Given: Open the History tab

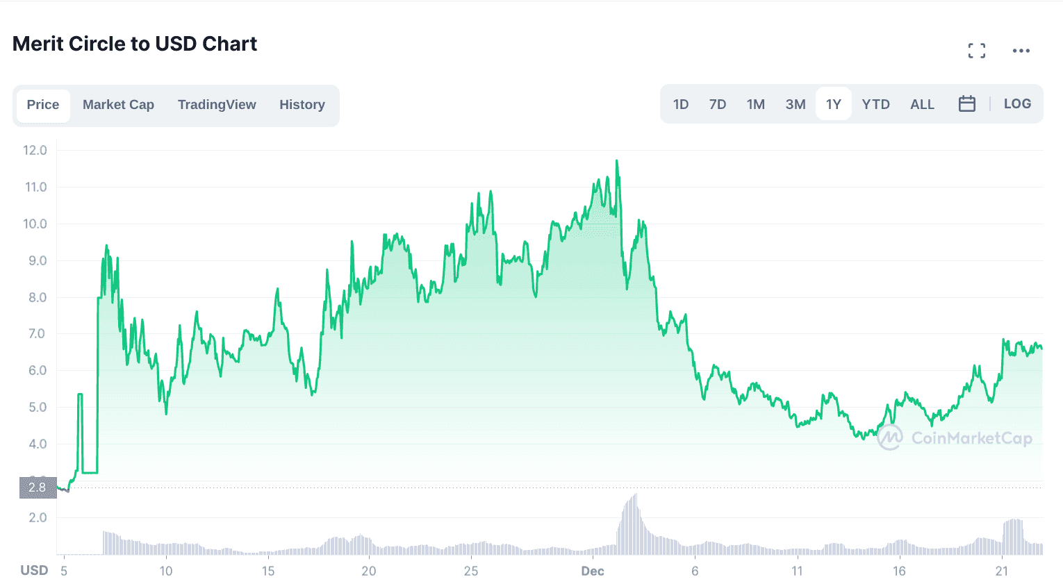Looking at the screenshot, I should click(302, 105).
